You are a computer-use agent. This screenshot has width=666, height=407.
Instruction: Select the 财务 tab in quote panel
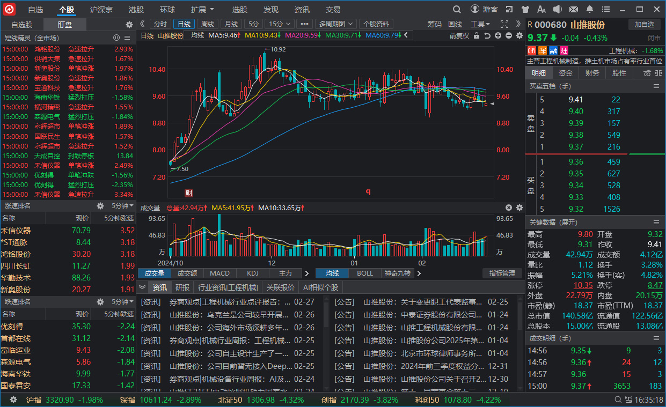592,73
